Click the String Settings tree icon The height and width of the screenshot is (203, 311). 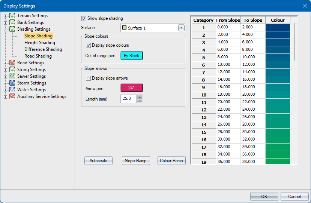coord(12,70)
